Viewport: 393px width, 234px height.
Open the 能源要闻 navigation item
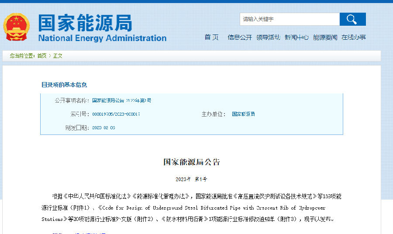click(325, 38)
